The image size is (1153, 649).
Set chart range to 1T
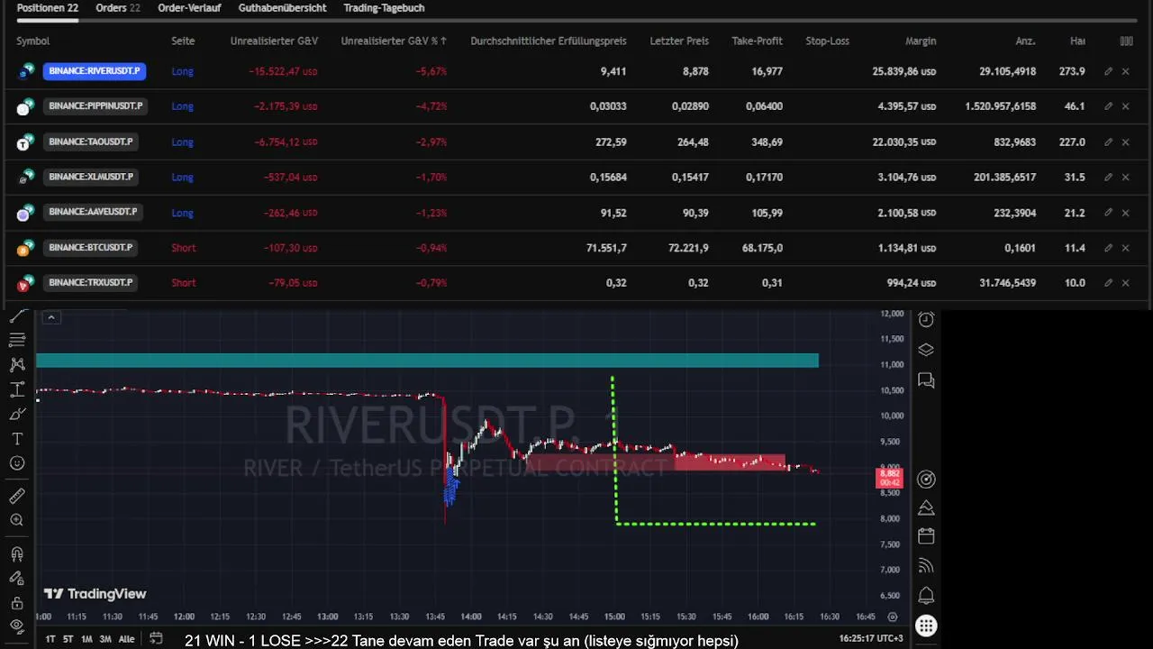50,639
